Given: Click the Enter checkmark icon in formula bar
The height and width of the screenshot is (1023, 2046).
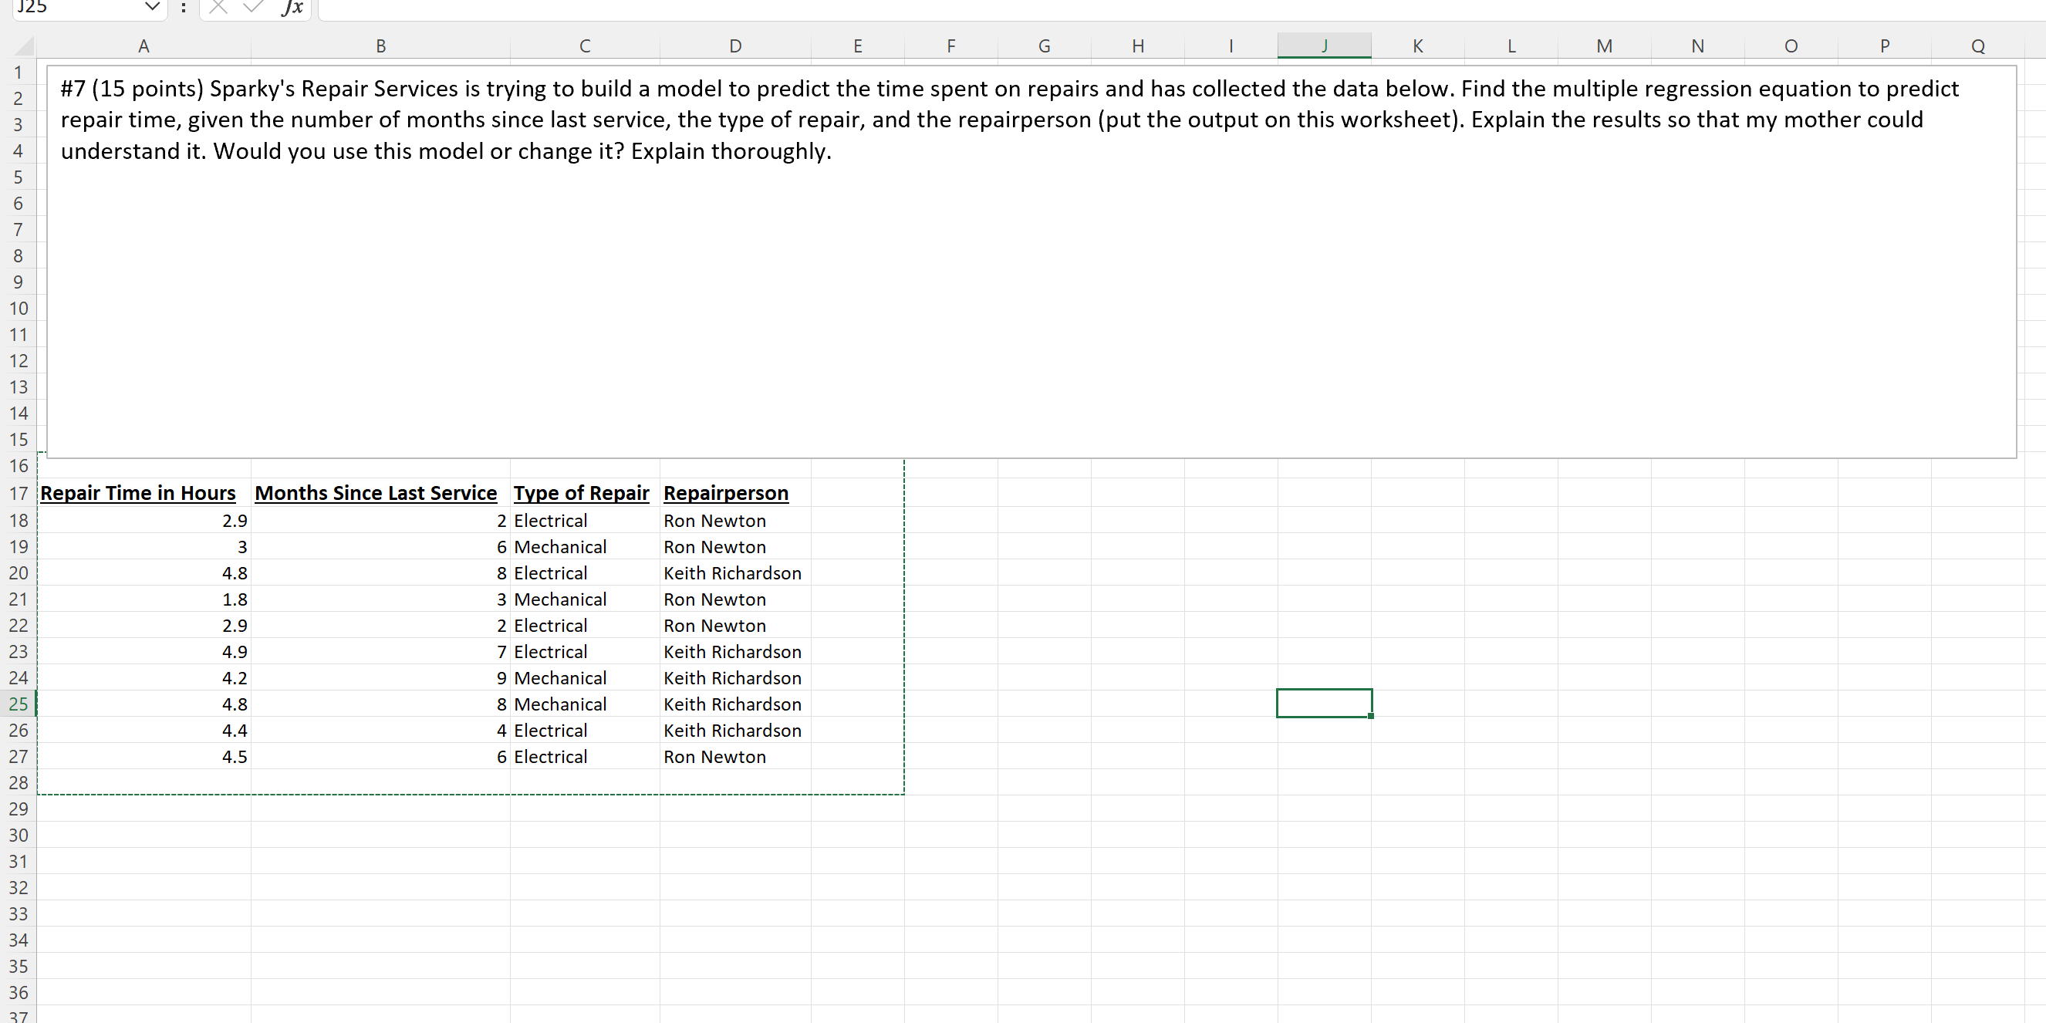Looking at the screenshot, I should [253, 7].
